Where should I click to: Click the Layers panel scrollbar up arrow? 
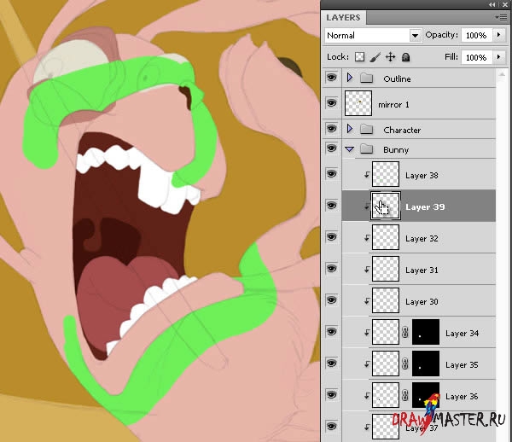pyautogui.click(x=502, y=75)
